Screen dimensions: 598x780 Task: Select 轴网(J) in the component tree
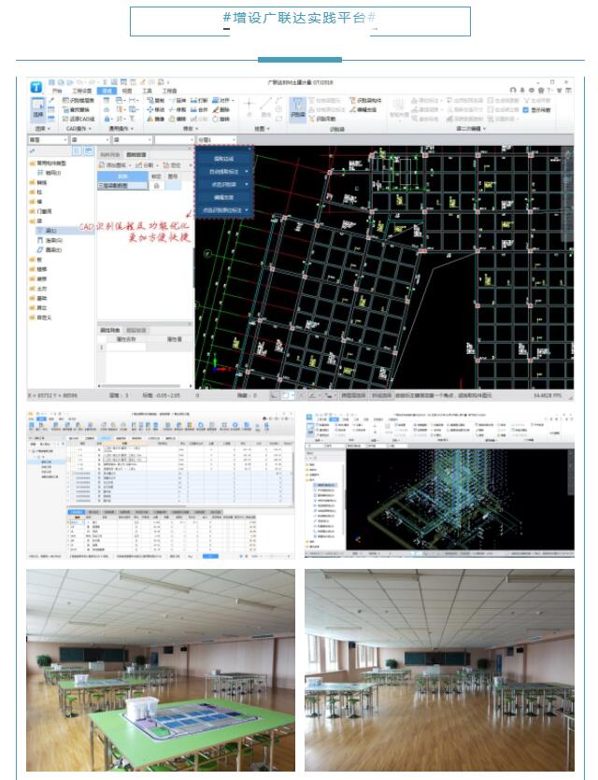(50, 173)
